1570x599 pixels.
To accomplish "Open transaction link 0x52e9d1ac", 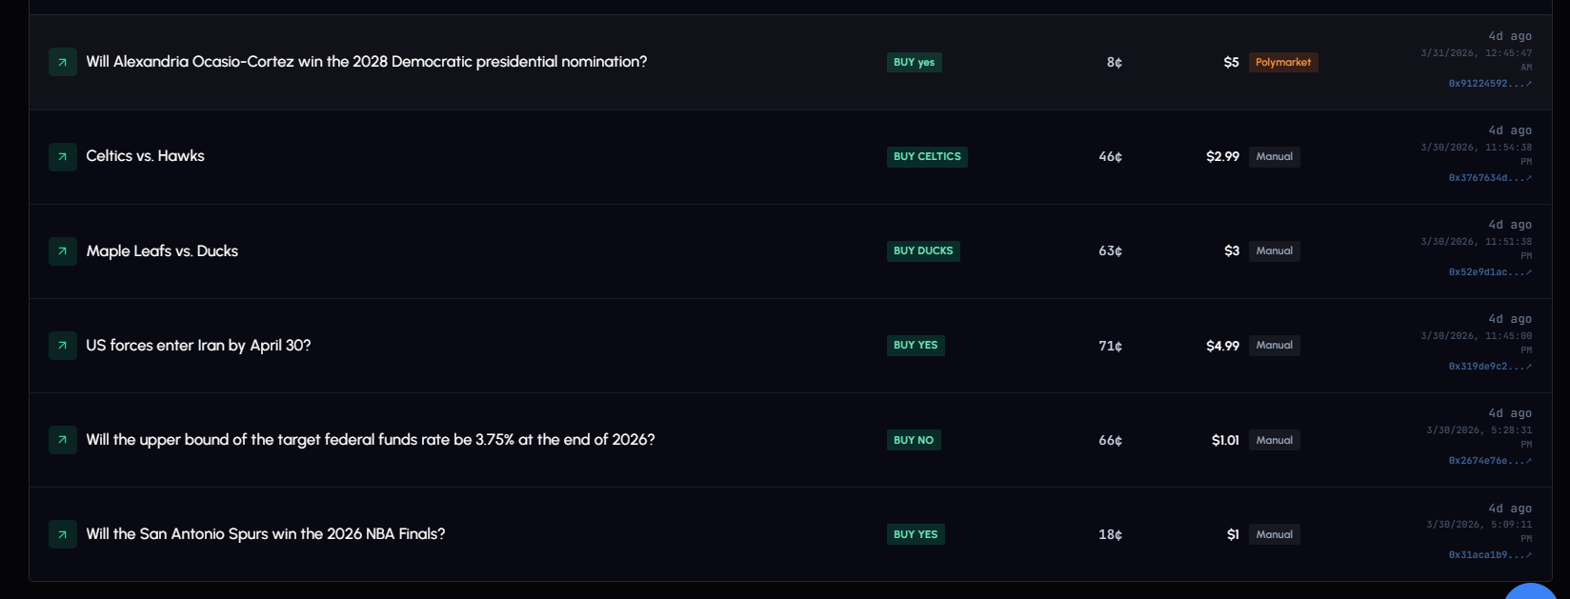I will tap(1488, 271).
